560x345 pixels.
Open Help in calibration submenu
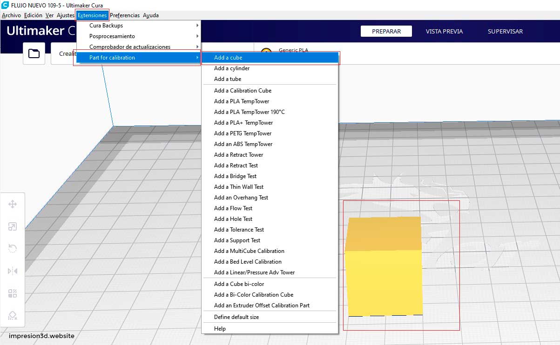(x=270, y=329)
